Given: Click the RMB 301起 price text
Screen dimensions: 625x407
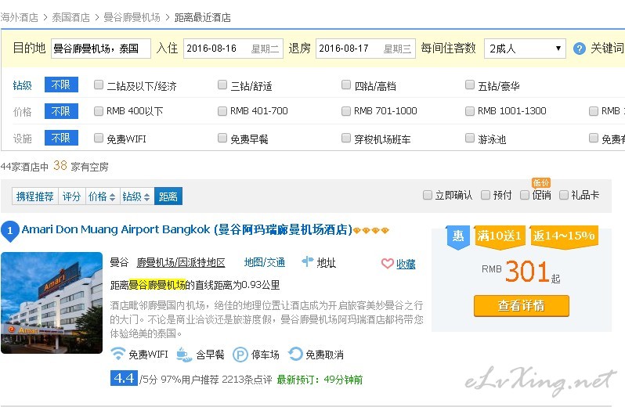Looking at the screenshot, I should [x=521, y=272].
